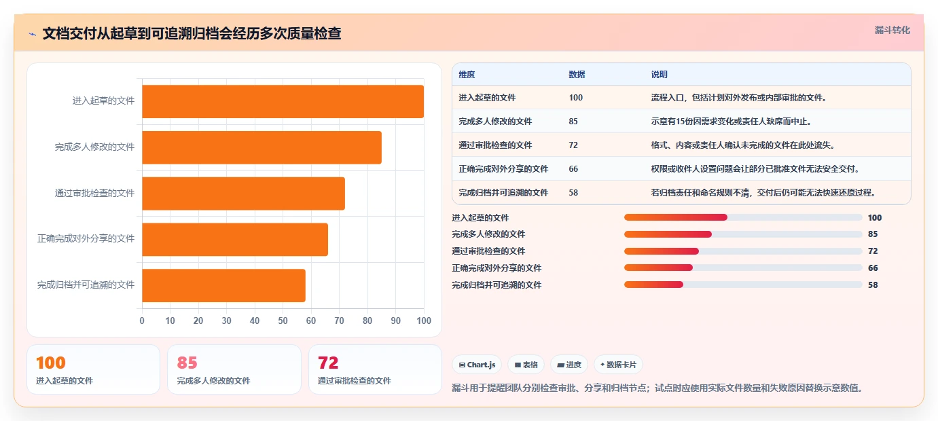Click the progress bar valued 85

pos(743,234)
